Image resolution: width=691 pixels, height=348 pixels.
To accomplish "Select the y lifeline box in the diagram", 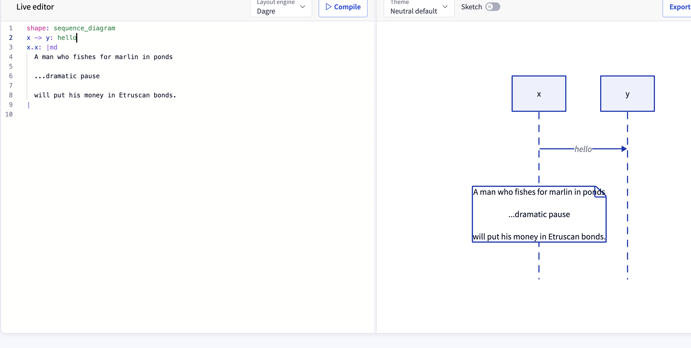I will pos(627,94).
